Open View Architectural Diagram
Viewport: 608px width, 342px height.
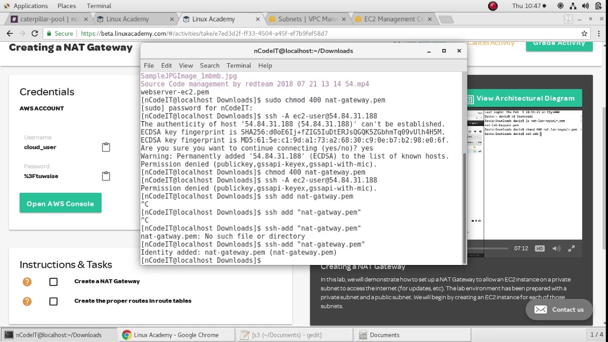(x=524, y=98)
